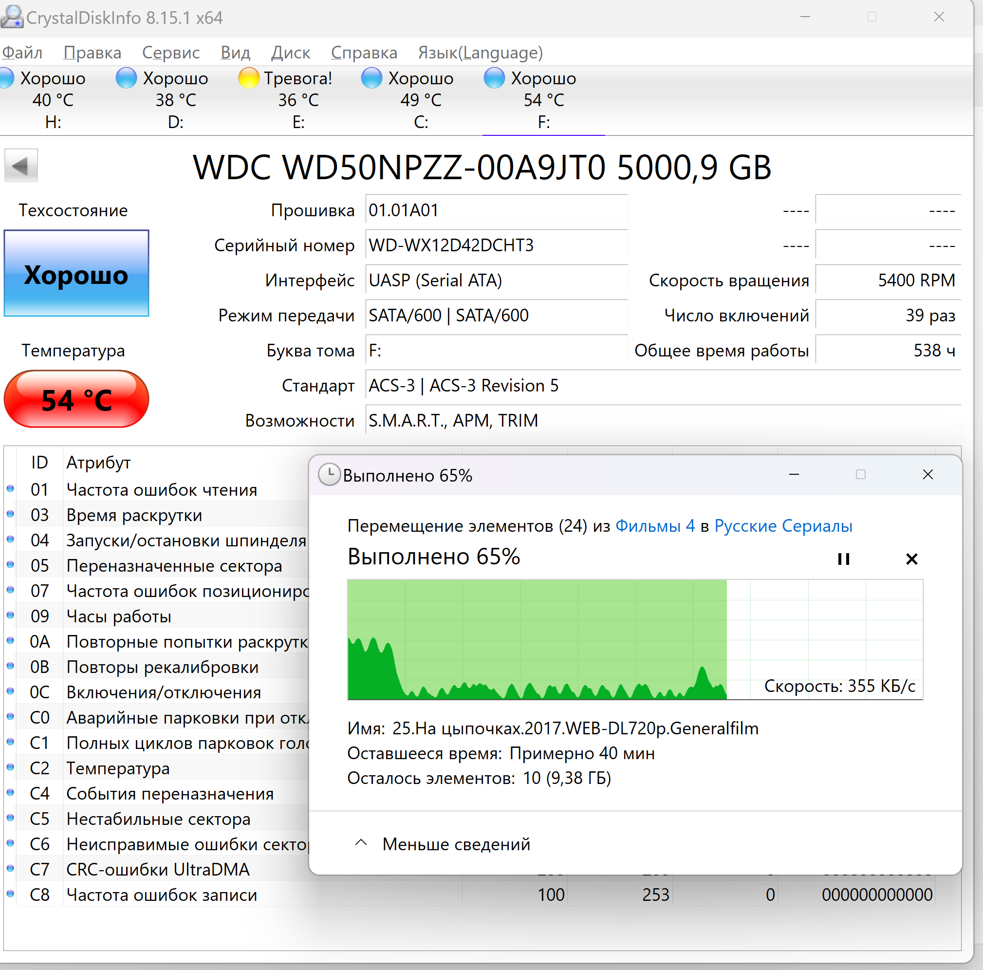The image size is (983, 970).
Task: Select row 04 Запуски/остановки шпинделя
Action: (157, 540)
